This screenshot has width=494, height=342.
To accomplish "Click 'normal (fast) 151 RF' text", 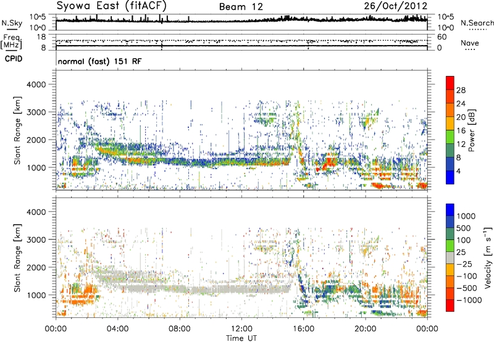I will click(99, 61).
